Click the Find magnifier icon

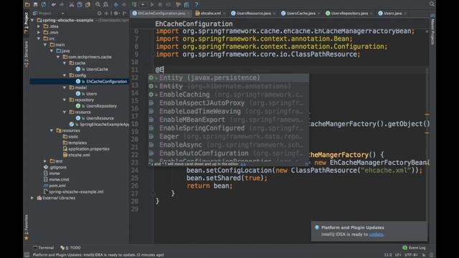tap(98, 4)
